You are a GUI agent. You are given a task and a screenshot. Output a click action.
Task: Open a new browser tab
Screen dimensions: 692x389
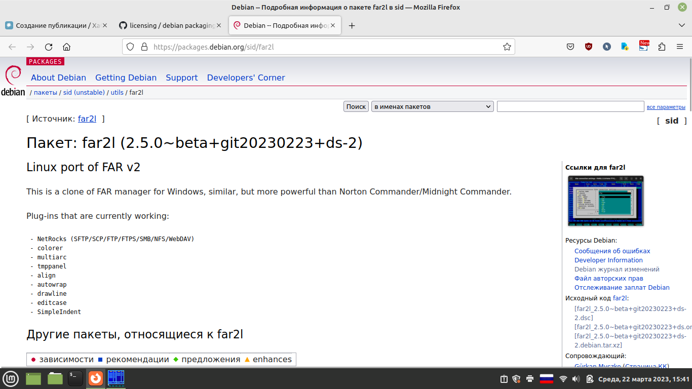[x=352, y=25]
